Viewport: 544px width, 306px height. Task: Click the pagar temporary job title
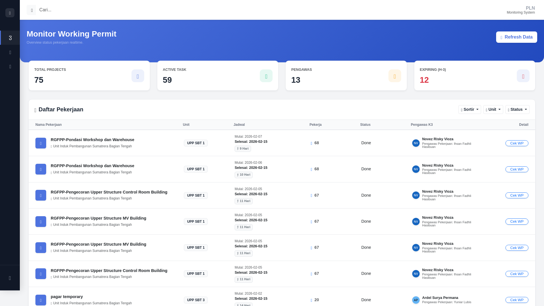(x=67, y=297)
